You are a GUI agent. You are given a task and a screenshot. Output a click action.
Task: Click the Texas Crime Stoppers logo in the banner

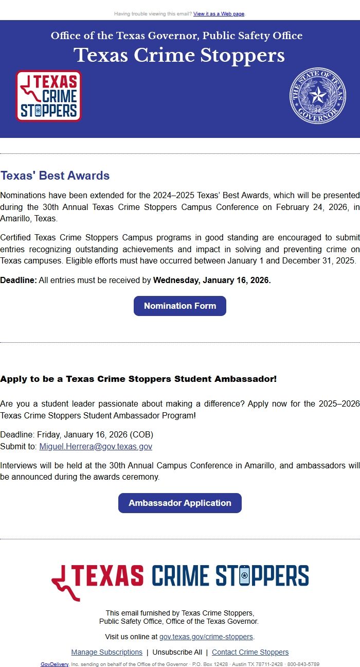pos(49,96)
